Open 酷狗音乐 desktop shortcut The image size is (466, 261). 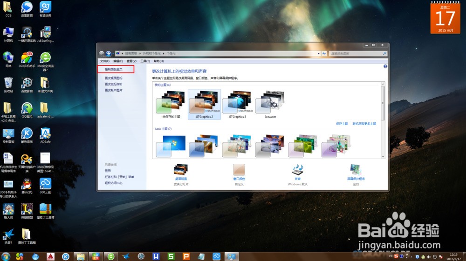tap(27, 134)
